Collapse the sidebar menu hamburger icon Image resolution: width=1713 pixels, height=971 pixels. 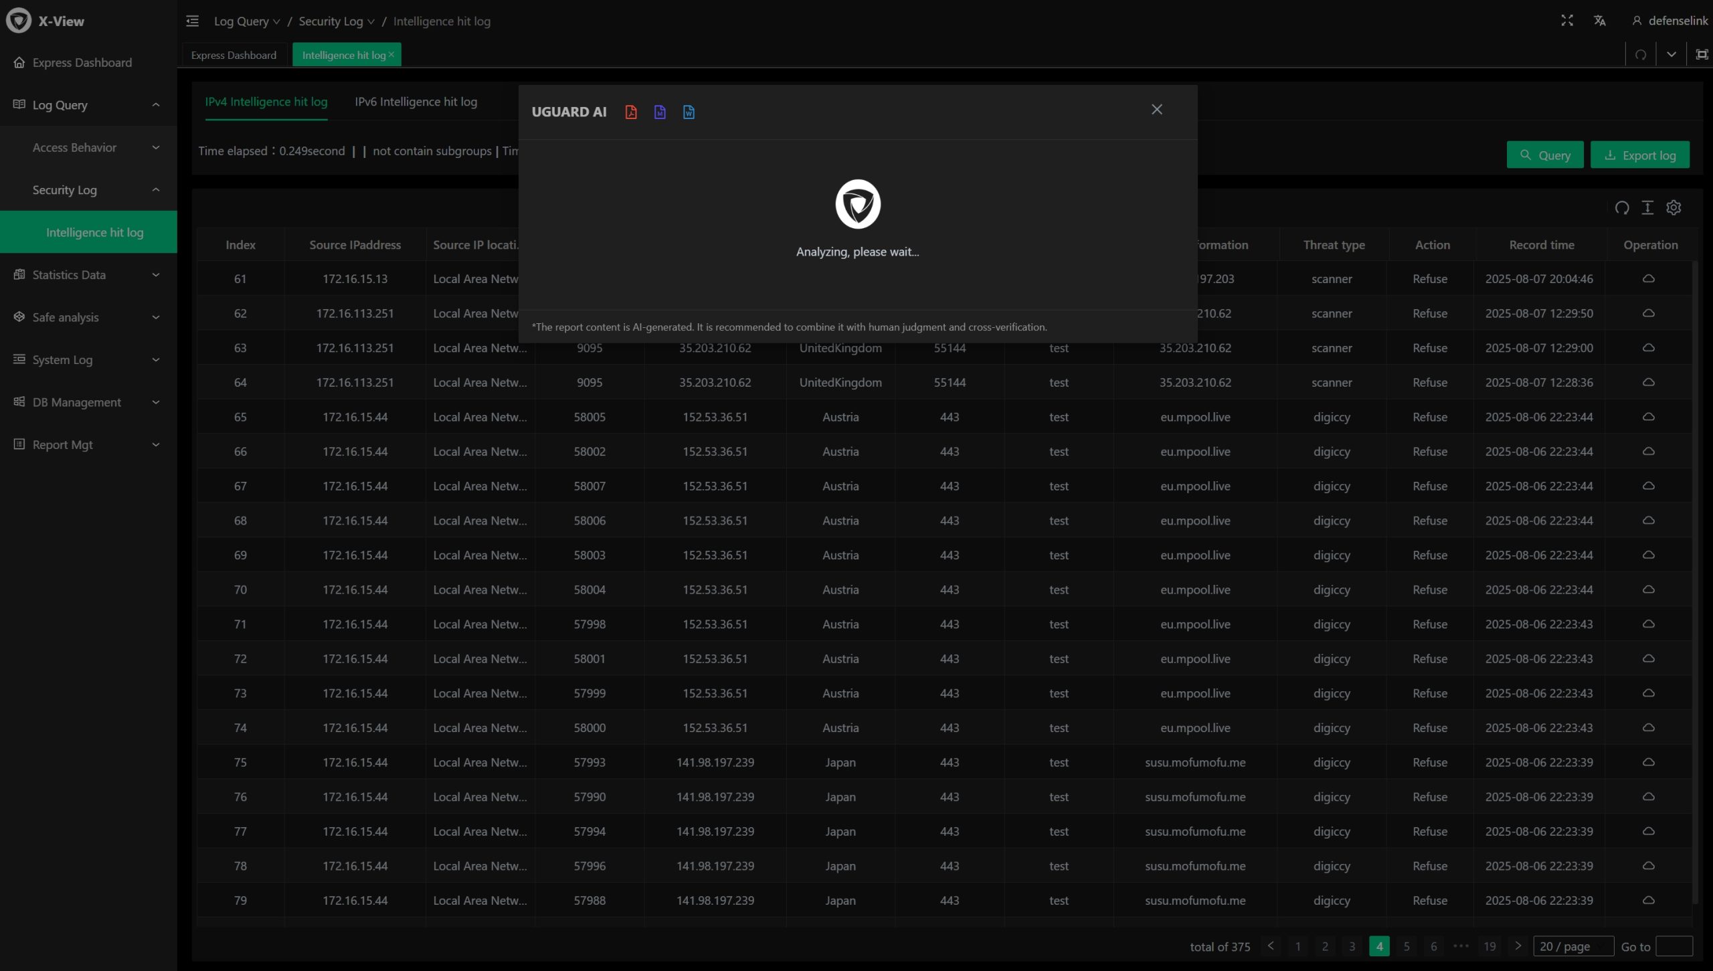pos(193,21)
